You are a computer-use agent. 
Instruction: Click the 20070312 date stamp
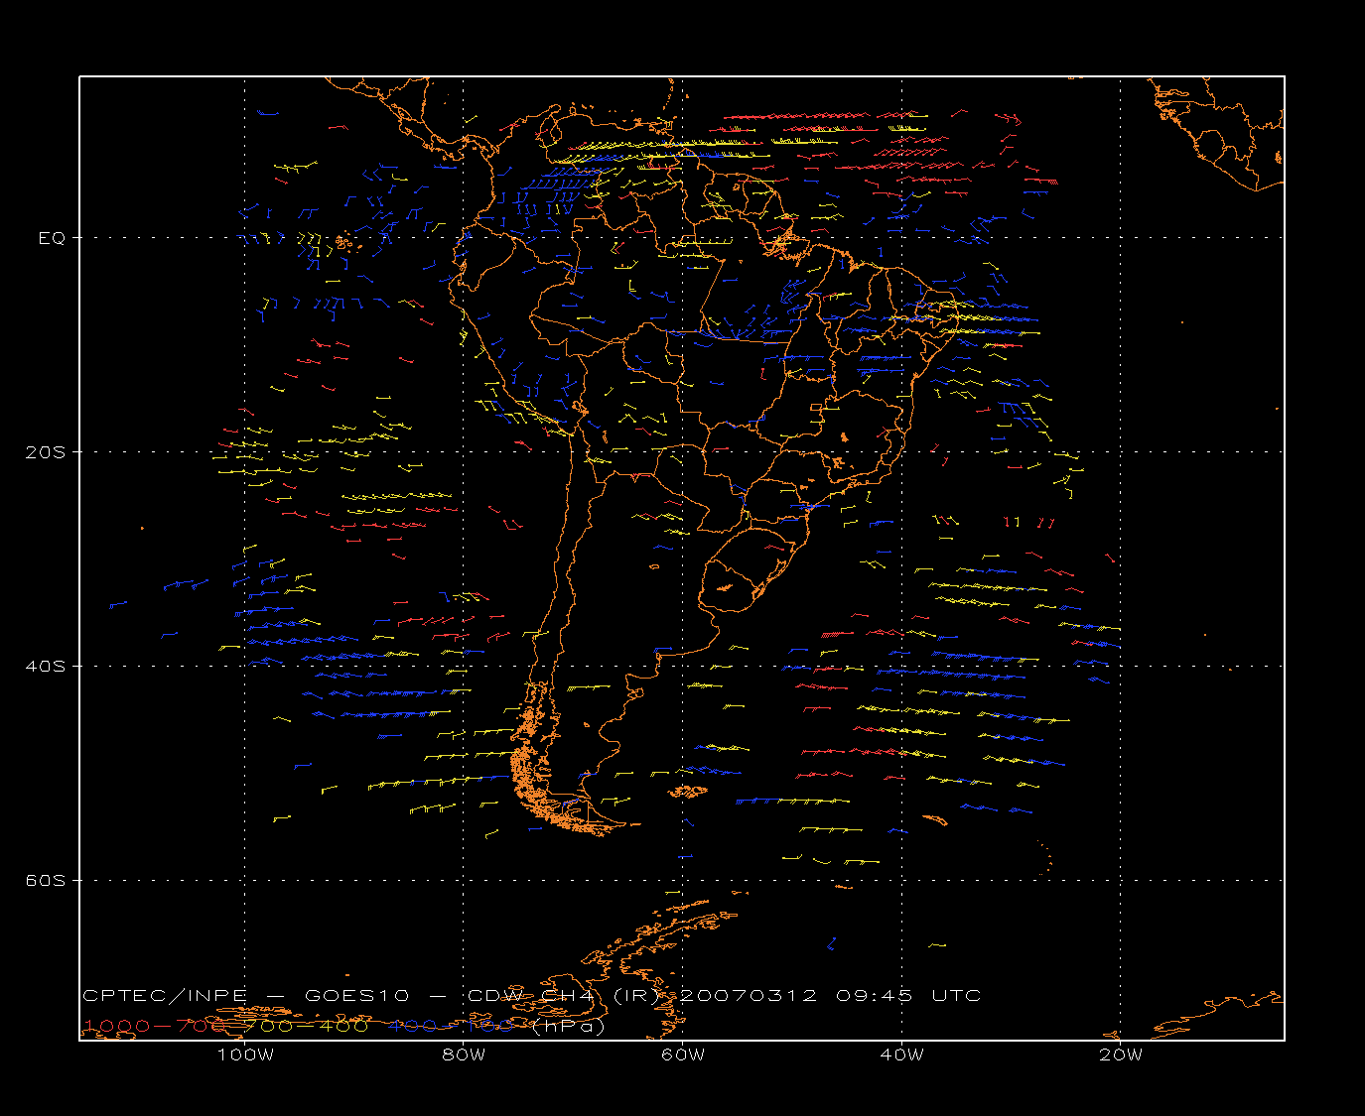click(x=750, y=995)
